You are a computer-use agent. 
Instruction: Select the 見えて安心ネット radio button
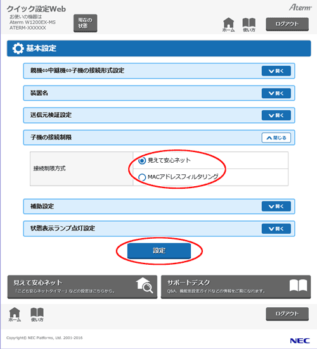click(x=142, y=160)
